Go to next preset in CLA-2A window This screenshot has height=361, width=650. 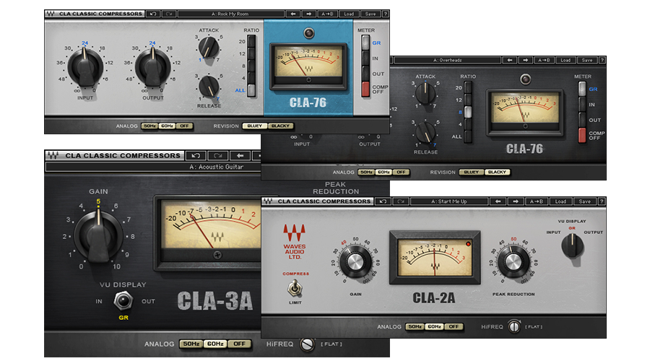click(x=515, y=201)
